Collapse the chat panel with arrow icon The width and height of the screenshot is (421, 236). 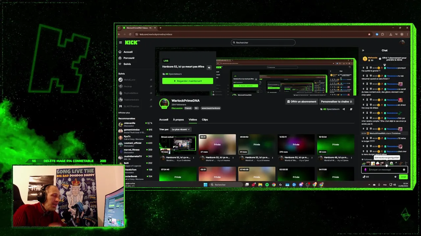(363, 50)
